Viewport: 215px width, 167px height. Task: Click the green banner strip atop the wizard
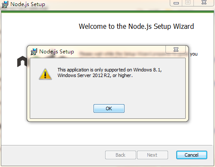(107, 12)
